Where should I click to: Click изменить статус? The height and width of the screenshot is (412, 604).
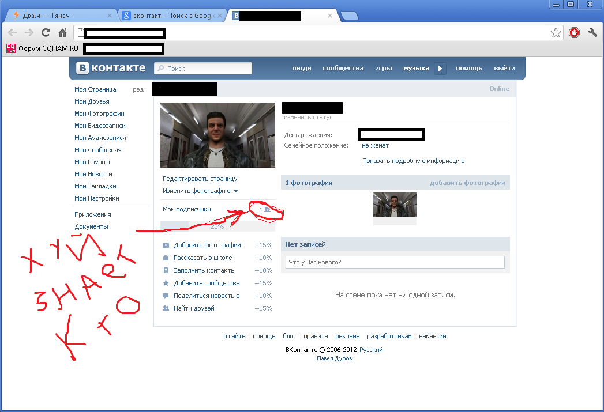click(308, 118)
